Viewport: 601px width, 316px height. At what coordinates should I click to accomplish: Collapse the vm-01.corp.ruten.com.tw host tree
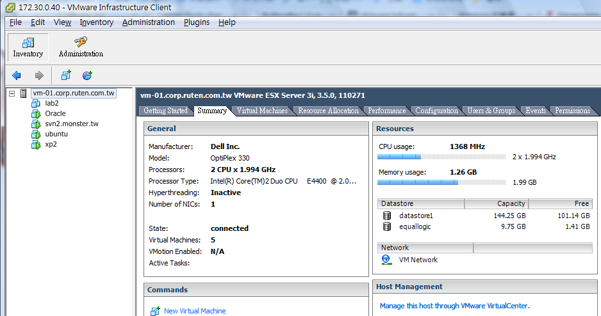coord(12,93)
